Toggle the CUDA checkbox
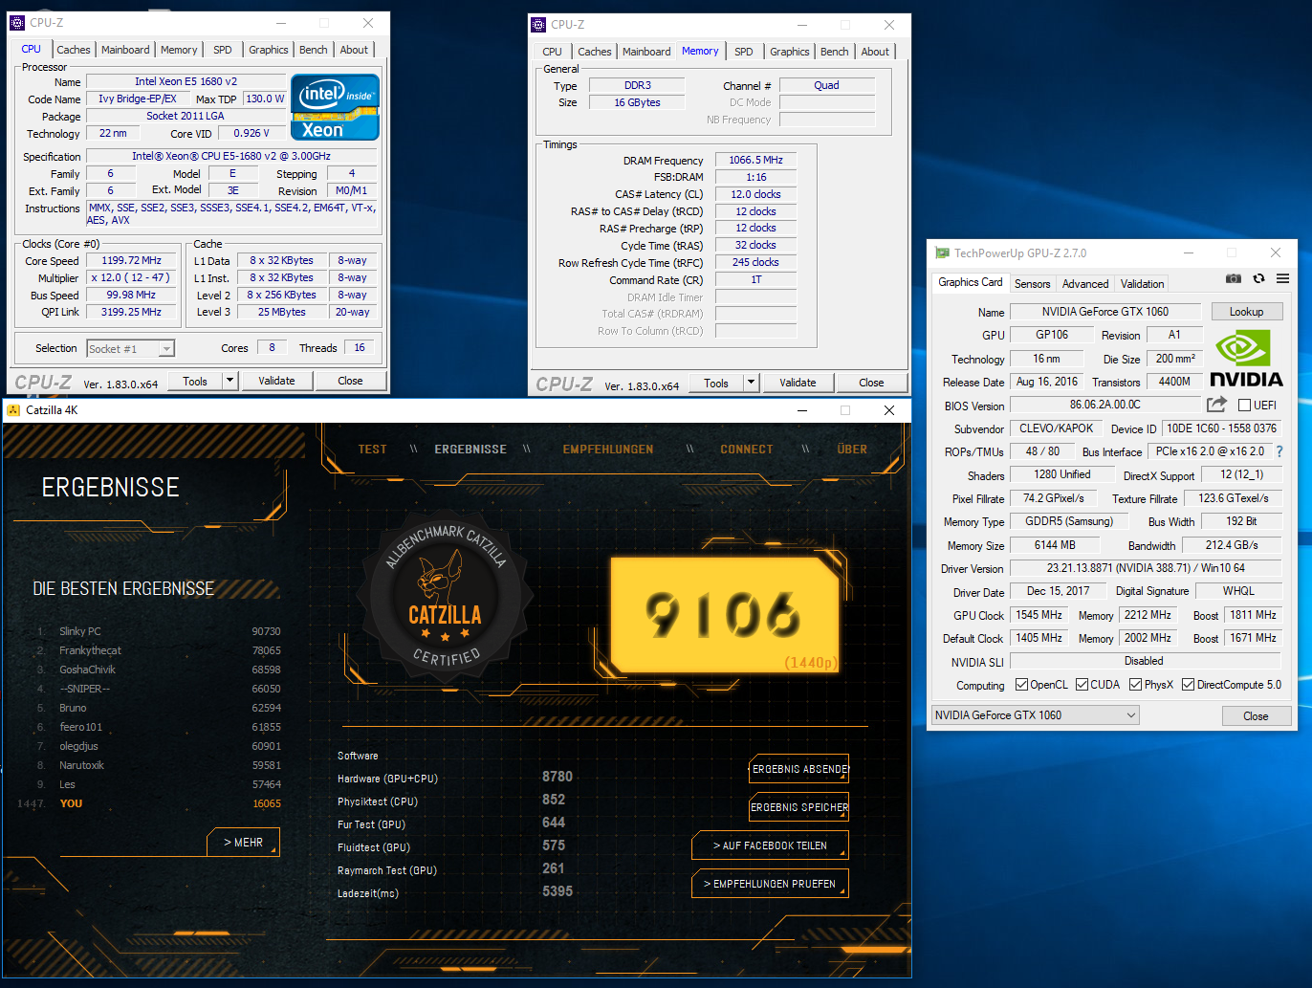1312x988 pixels. click(1082, 685)
